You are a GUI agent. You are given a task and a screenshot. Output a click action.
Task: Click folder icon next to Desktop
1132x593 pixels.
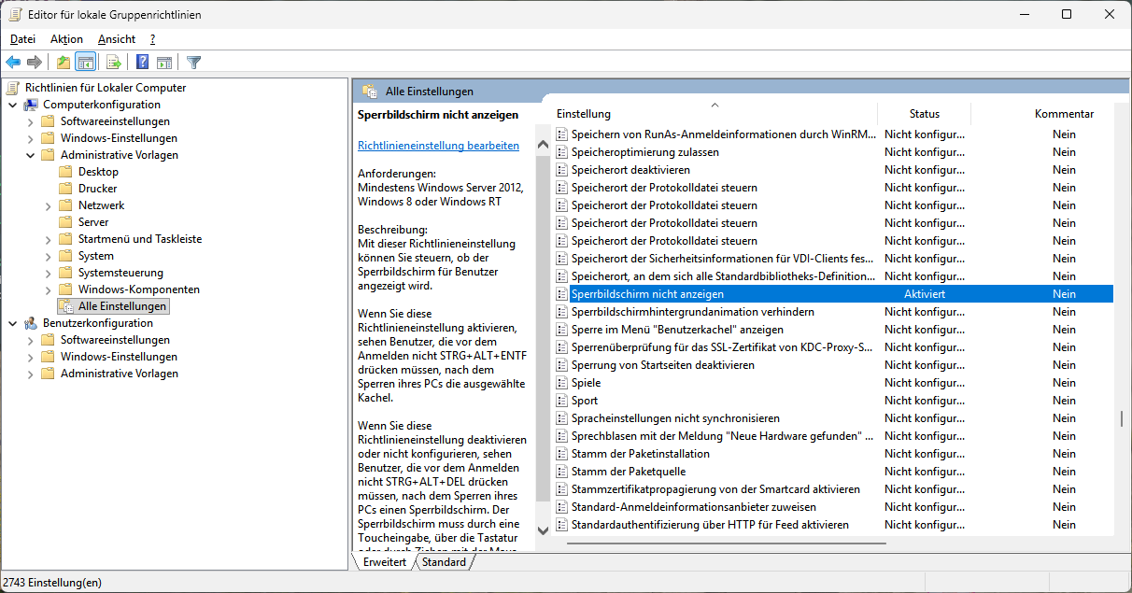pyautogui.click(x=65, y=172)
